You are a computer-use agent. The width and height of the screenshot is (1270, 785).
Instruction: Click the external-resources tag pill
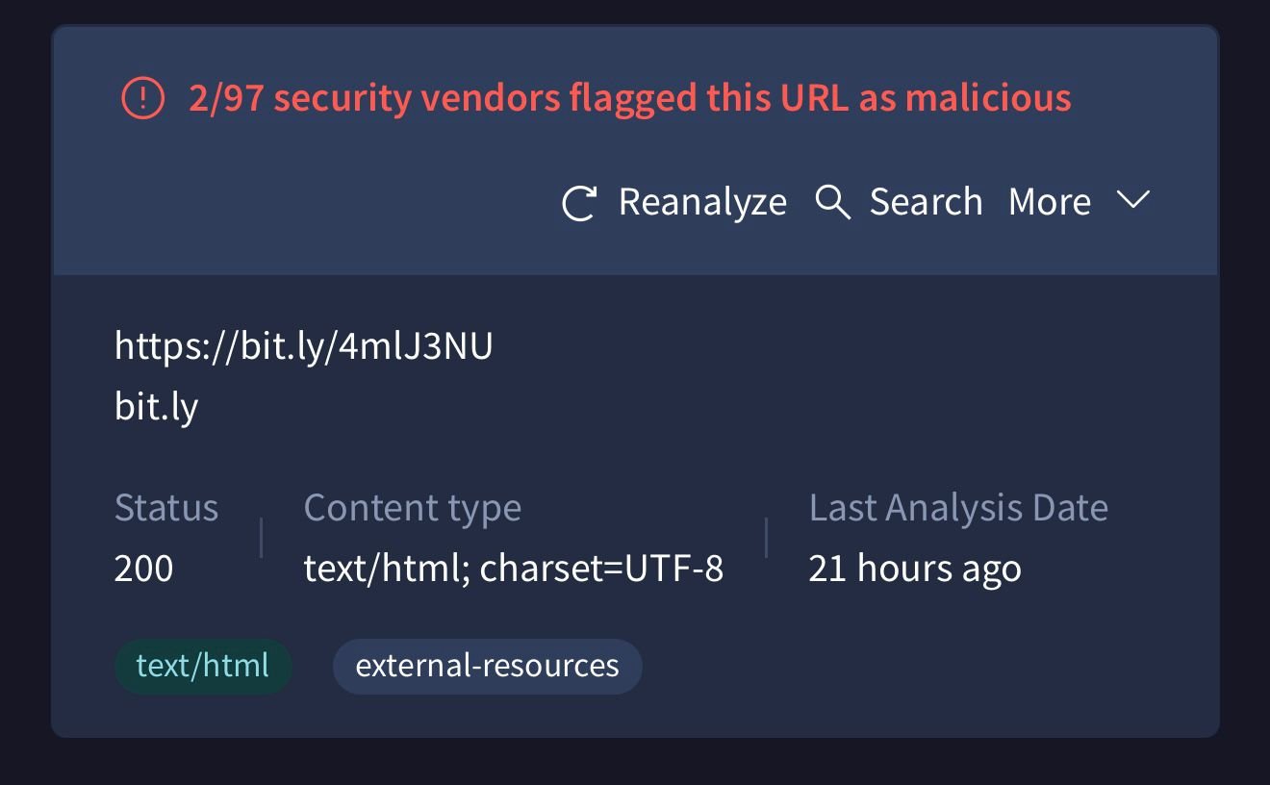pyautogui.click(x=487, y=666)
